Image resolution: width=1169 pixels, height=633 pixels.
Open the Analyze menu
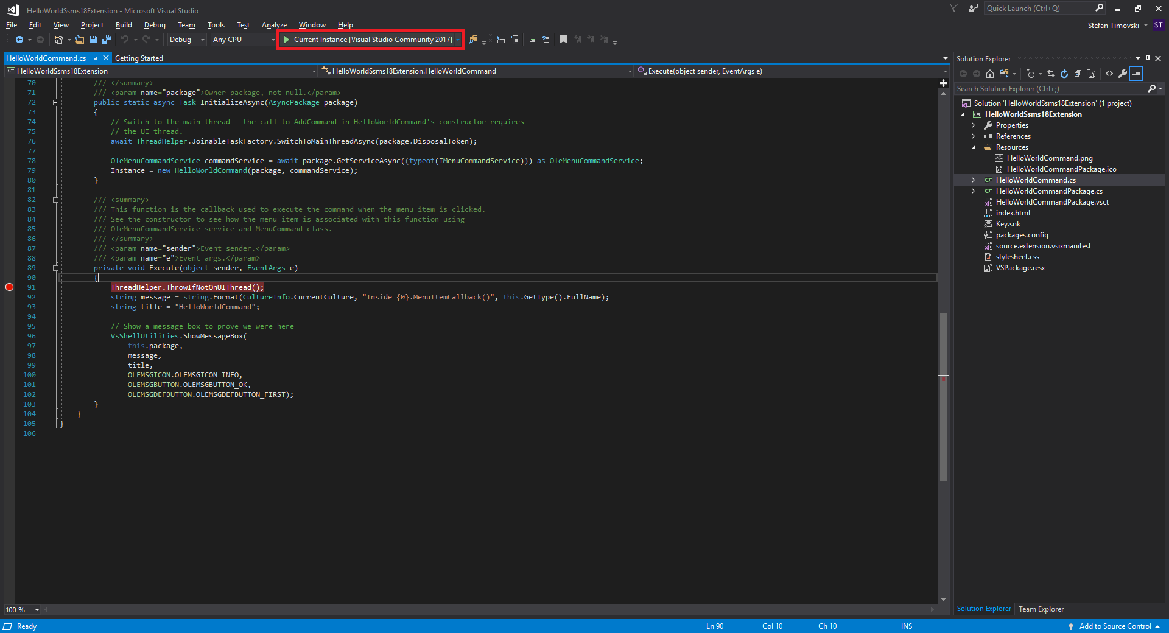274,25
